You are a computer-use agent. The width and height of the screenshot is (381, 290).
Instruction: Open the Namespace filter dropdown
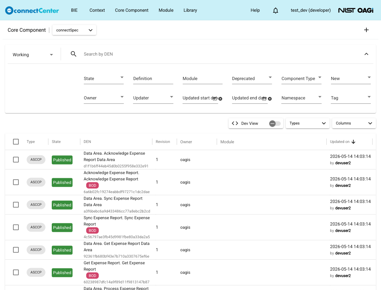tap(301, 98)
